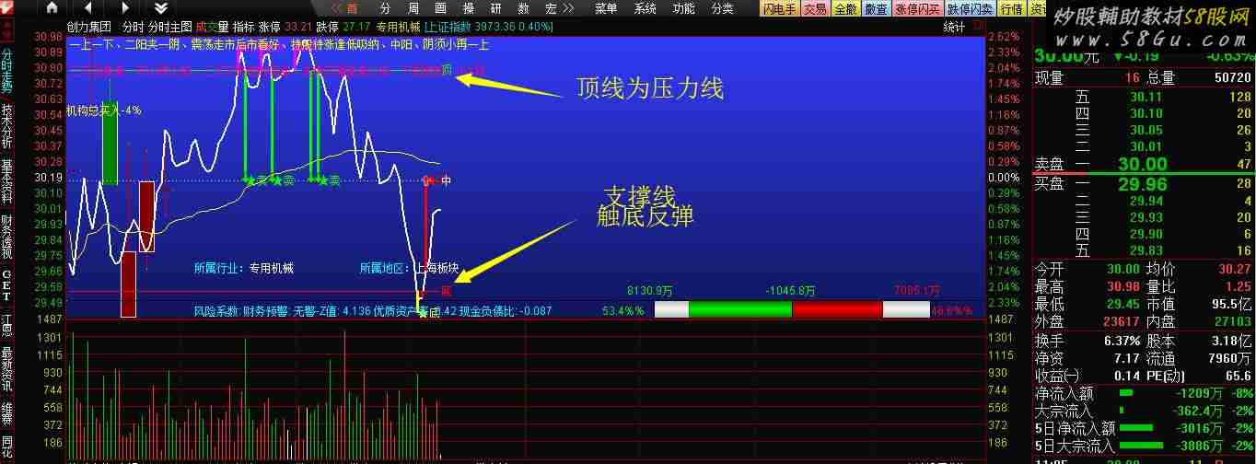
Task: Open the 汇总 sidebar tab
Action: [6, 326]
